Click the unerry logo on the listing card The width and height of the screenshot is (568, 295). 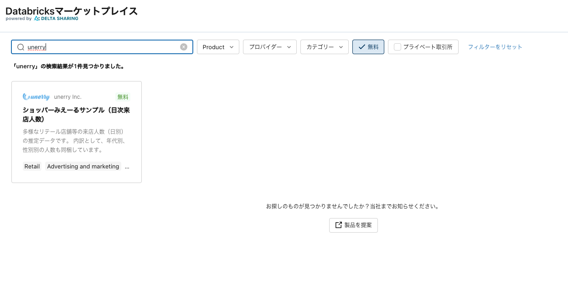(36, 97)
